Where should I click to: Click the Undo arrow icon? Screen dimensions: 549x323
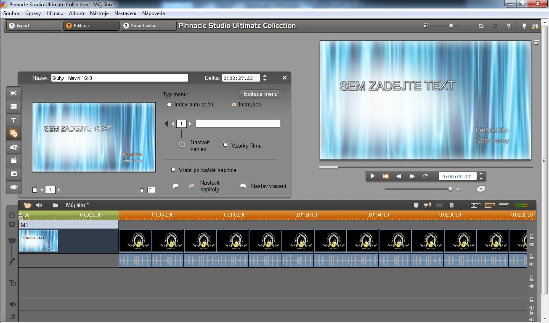click(481, 26)
